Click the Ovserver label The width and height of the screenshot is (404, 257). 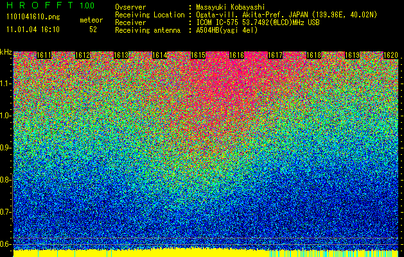[x=130, y=7]
